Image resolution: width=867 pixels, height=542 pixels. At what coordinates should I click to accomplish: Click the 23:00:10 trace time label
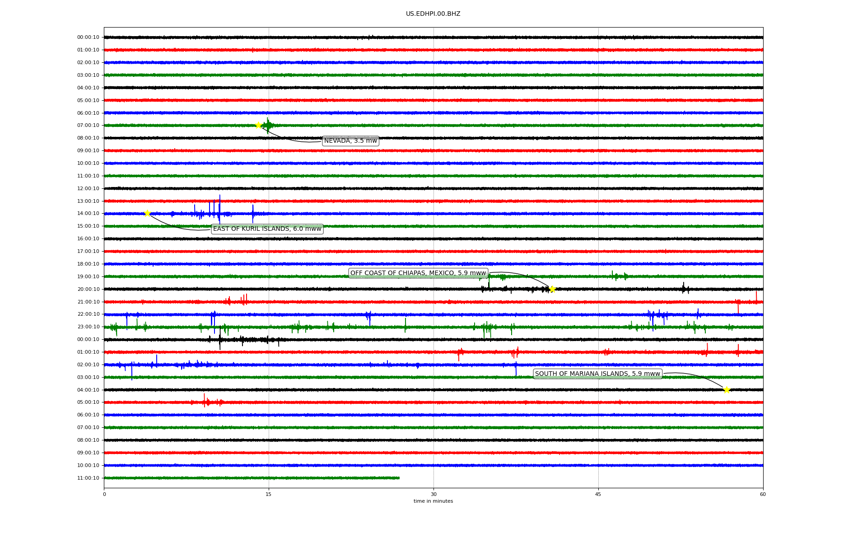point(88,327)
